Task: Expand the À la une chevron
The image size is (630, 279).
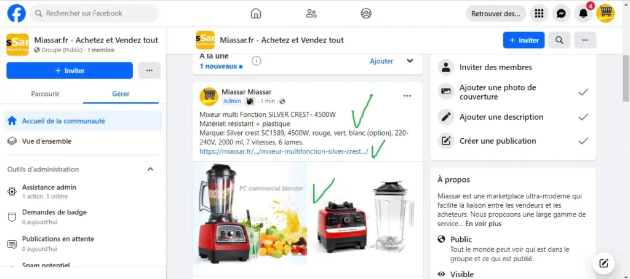Action: [410, 61]
